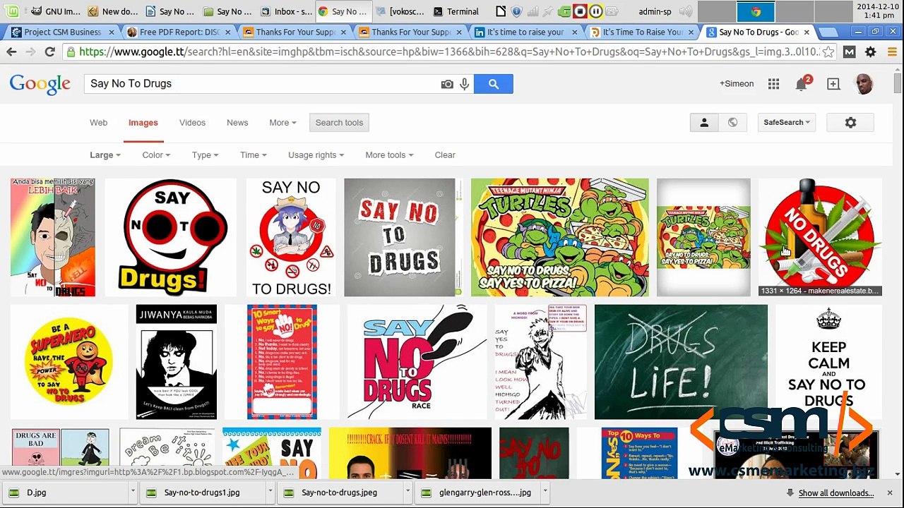Image resolution: width=904 pixels, height=508 pixels.
Task: Select private results person toggle
Action: point(704,122)
